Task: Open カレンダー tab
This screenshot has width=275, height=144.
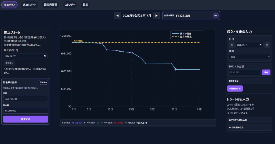Action: click(x=70, y=5)
